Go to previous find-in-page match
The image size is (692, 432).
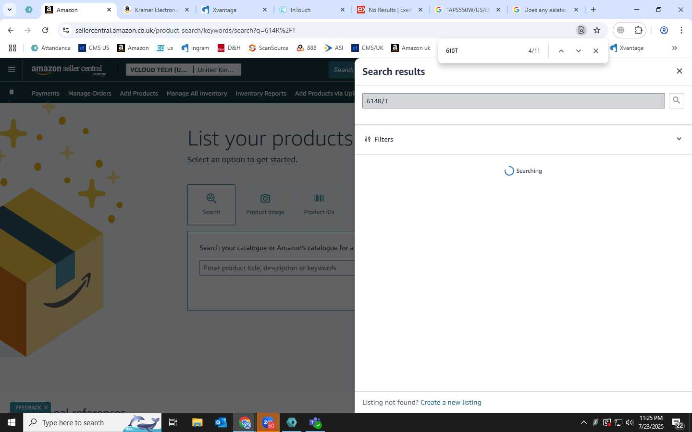(x=561, y=51)
